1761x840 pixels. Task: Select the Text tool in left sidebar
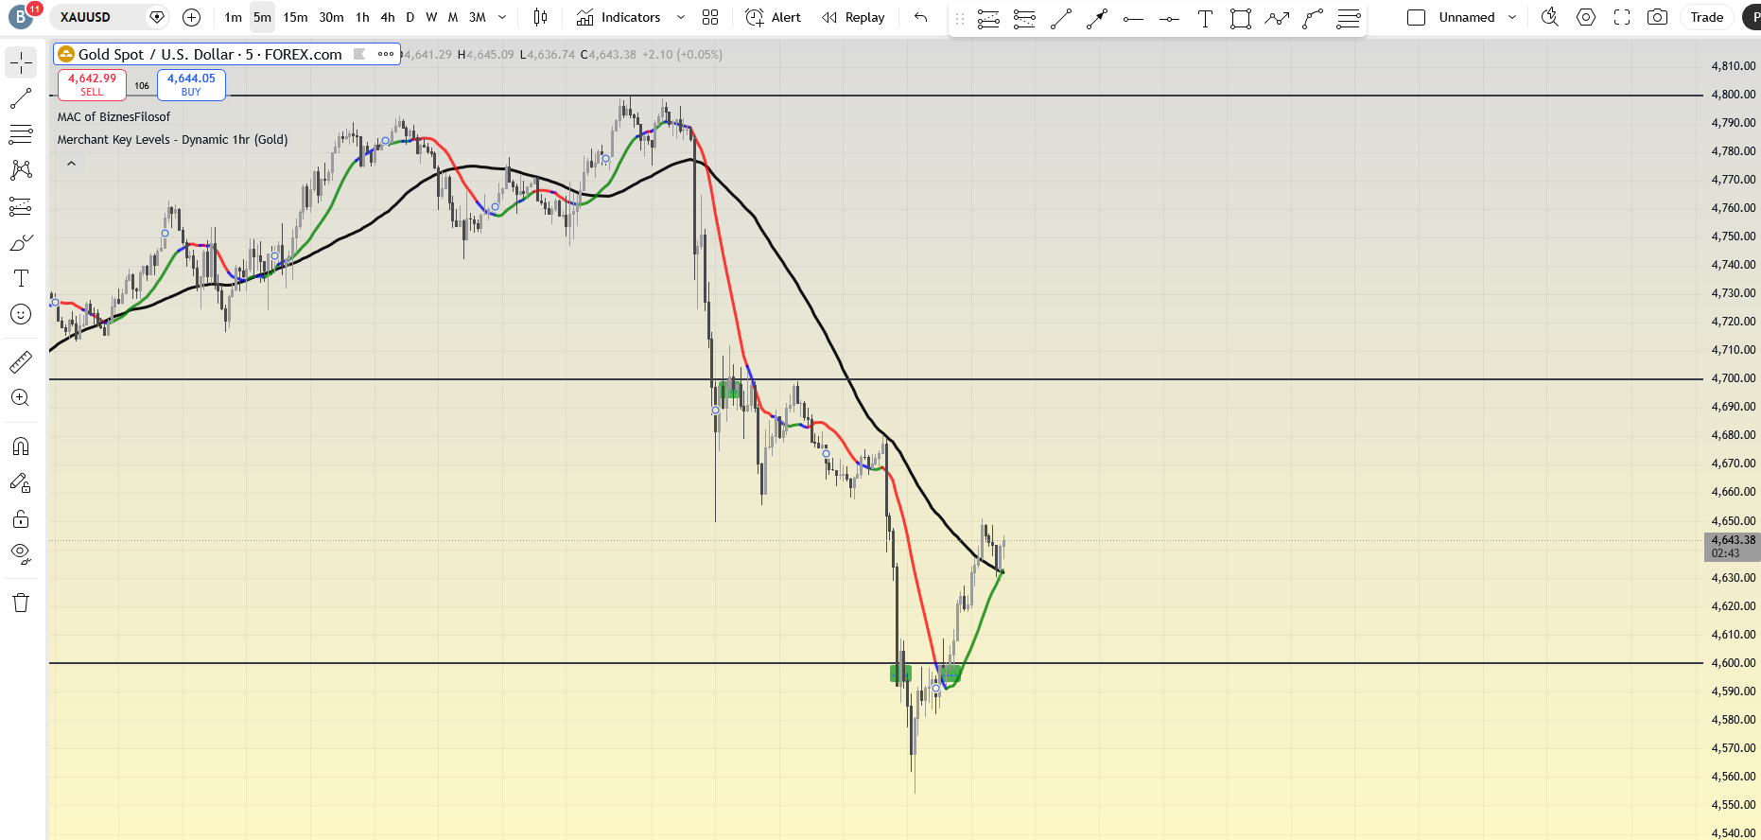pos(21,278)
